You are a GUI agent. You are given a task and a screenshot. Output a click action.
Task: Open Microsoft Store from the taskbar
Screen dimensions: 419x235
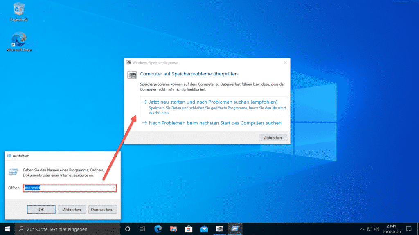(x=189, y=229)
